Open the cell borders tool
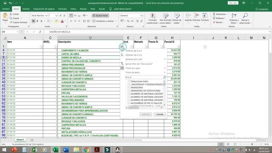Image resolution: width=272 pixels, height=153 pixels. 49,21
